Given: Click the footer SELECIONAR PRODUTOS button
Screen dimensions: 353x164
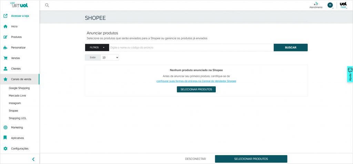Looking at the screenshot, I should (251, 159).
